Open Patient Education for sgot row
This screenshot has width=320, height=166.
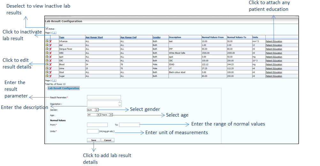coord(274,57)
